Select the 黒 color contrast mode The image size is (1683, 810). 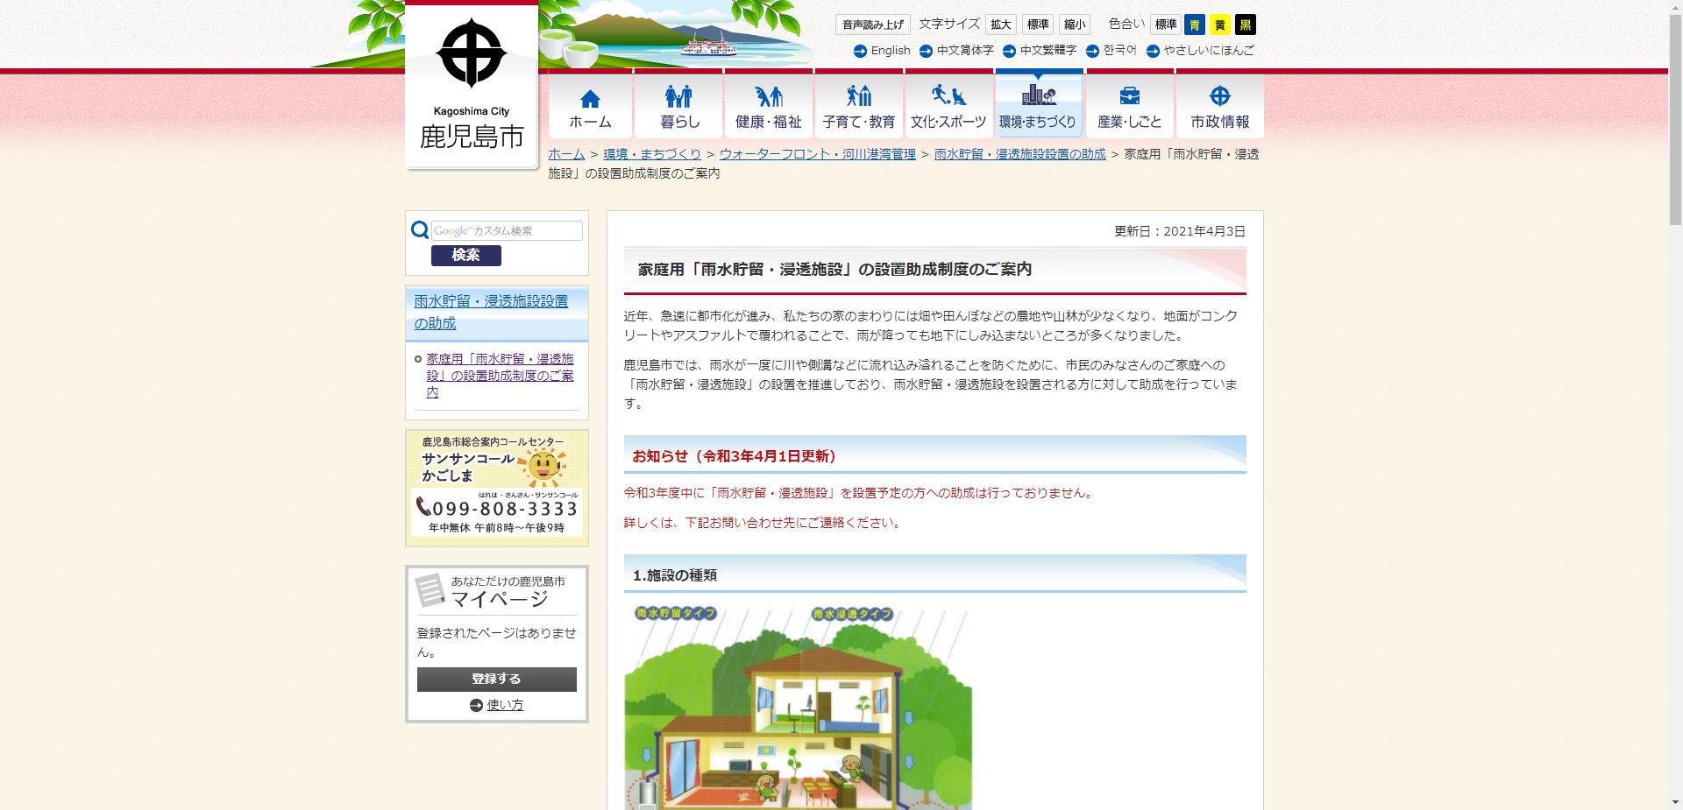(x=1244, y=25)
